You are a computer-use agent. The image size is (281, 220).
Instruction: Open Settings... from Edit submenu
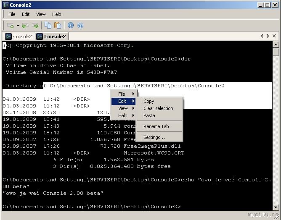coord(159,137)
